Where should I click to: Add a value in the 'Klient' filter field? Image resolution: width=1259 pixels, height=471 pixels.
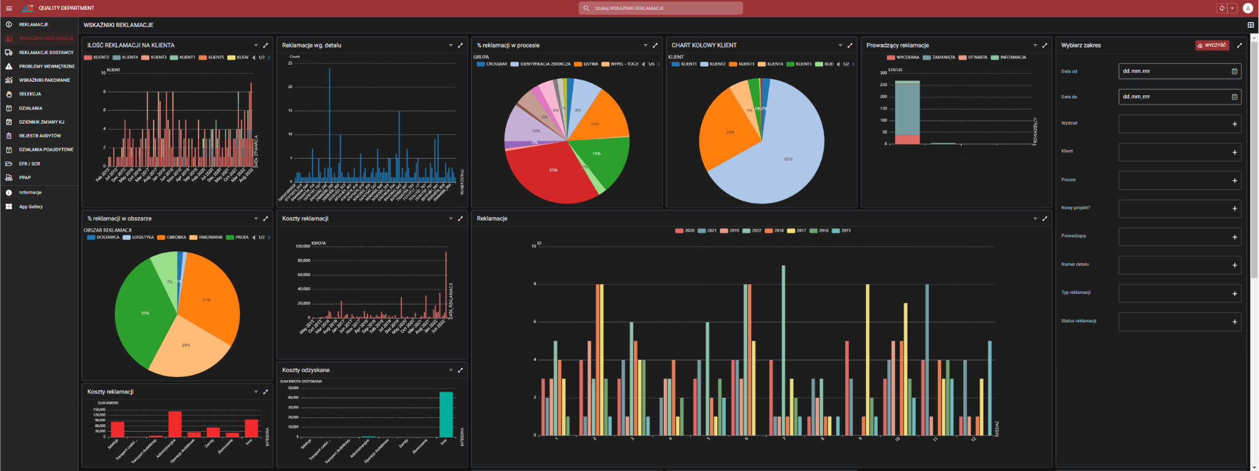(1234, 152)
